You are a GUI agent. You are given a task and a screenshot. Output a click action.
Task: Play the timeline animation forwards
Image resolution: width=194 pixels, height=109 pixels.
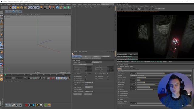pos(35,78)
